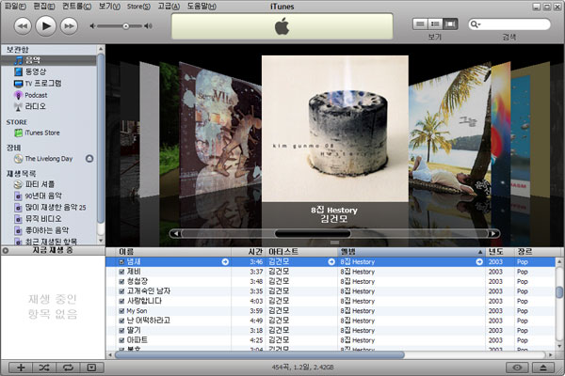Screen dimensions: 565x376
Task: Uncheck the 청첩장 song checkbox
Action: click(x=121, y=281)
